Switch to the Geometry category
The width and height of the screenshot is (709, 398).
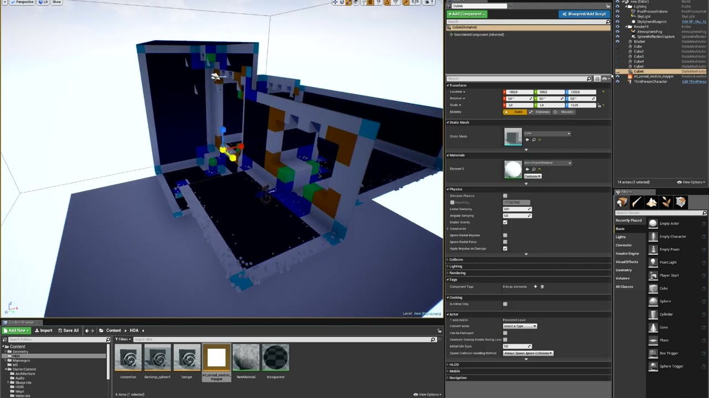[624, 270]
